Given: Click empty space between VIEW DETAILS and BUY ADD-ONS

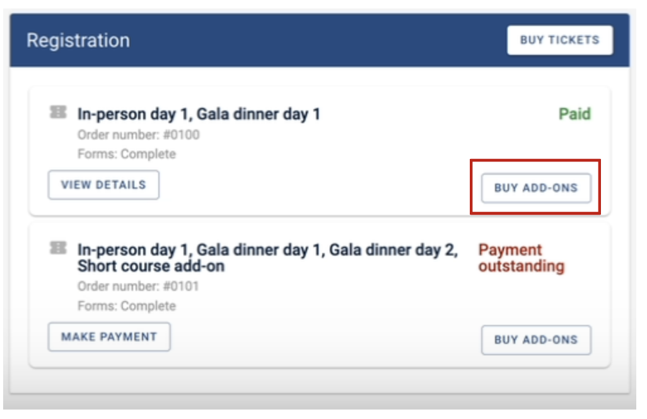Looking at the screenshot, I should [320, 187].
